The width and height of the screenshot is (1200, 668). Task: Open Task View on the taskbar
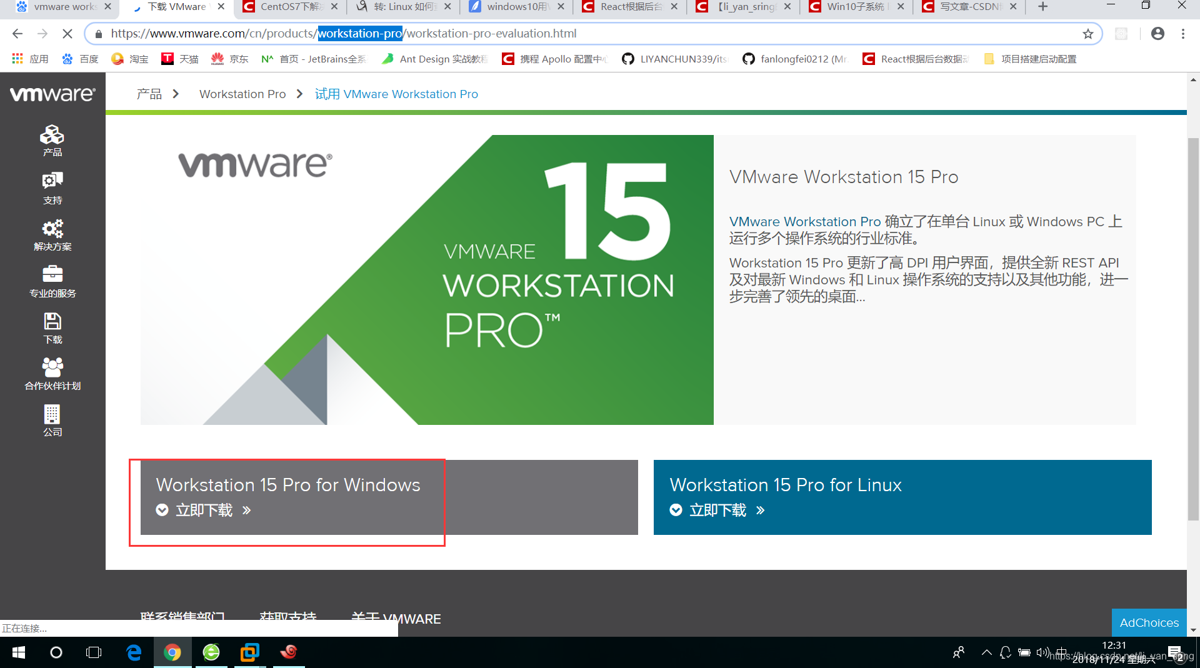point(94,652)
